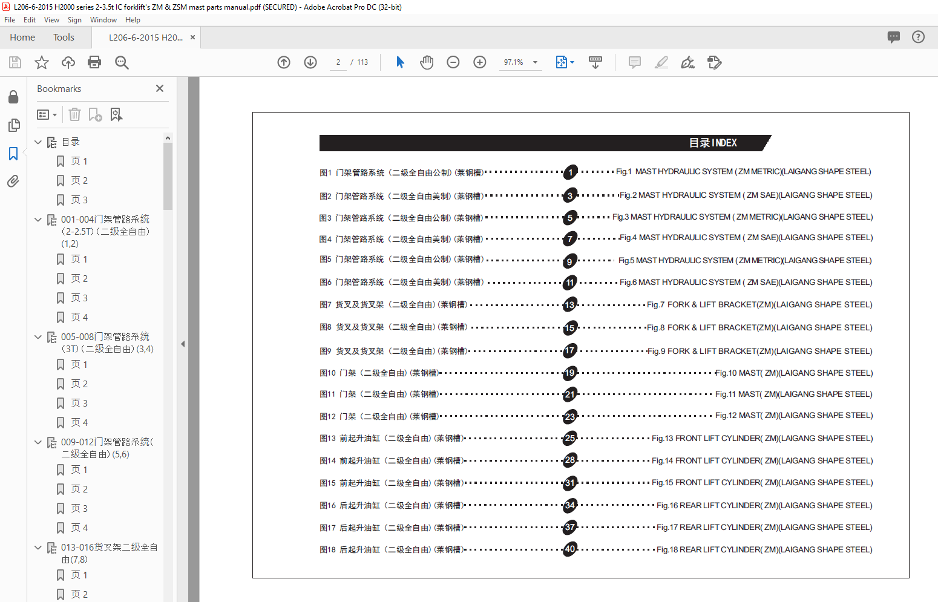The height and width of the screenshot is (602, 938).
Task: Click index entry Fig.13 FRONT LIFT CYLINDER
Action: (x=762, y=439)
